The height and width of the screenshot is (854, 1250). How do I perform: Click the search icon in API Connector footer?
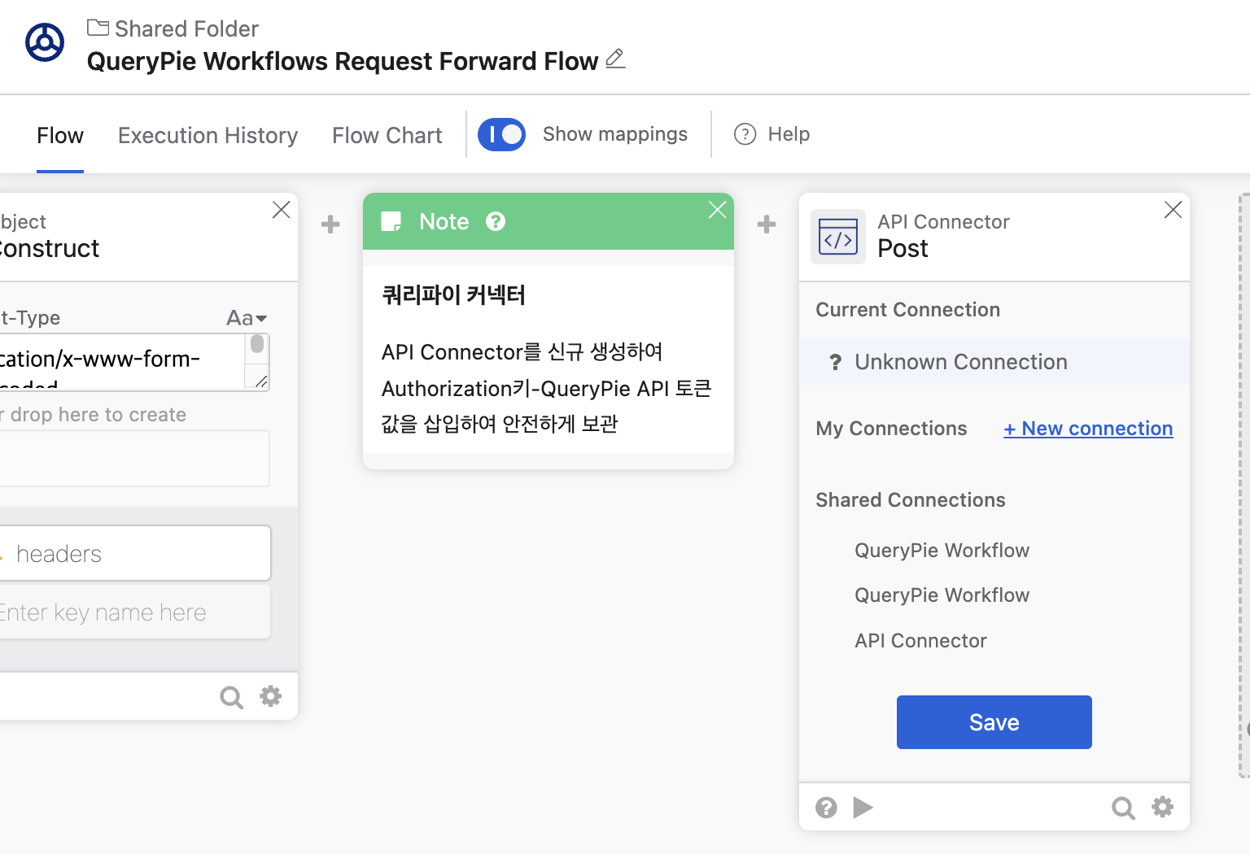1123,808
